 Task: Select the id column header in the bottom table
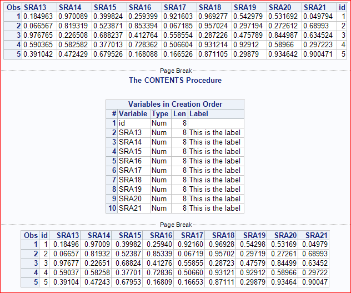point(44,235)
